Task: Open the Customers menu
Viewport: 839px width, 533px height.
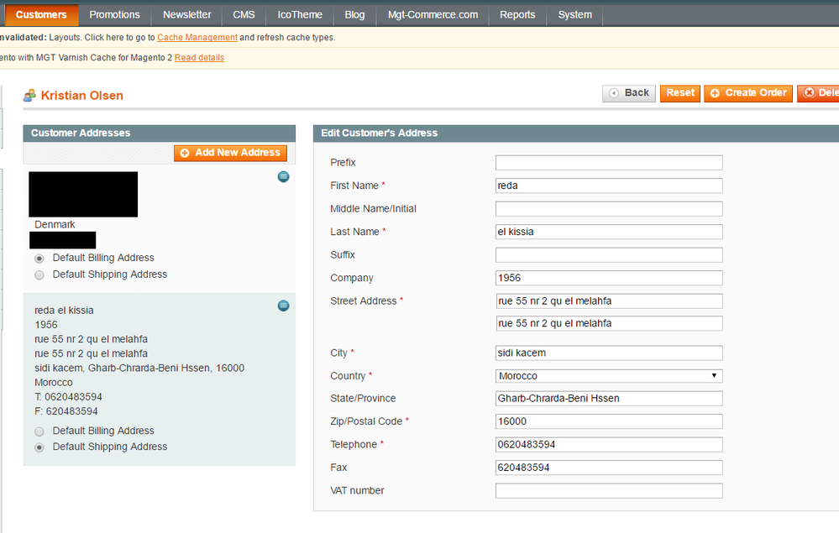Action: click(x=40, y=15)
